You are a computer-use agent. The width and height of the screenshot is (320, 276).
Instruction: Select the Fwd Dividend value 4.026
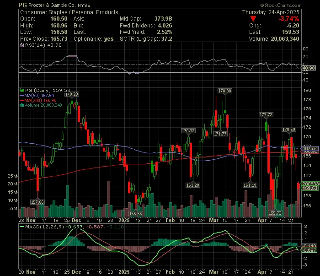[x=165, y=26]
